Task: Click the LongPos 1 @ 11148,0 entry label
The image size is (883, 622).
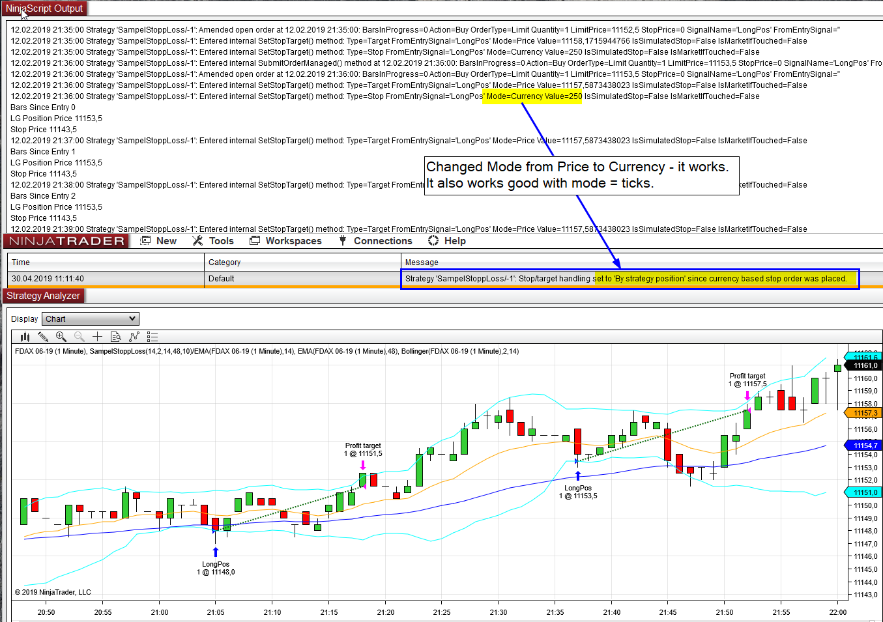Action: (x=216, y=569)
